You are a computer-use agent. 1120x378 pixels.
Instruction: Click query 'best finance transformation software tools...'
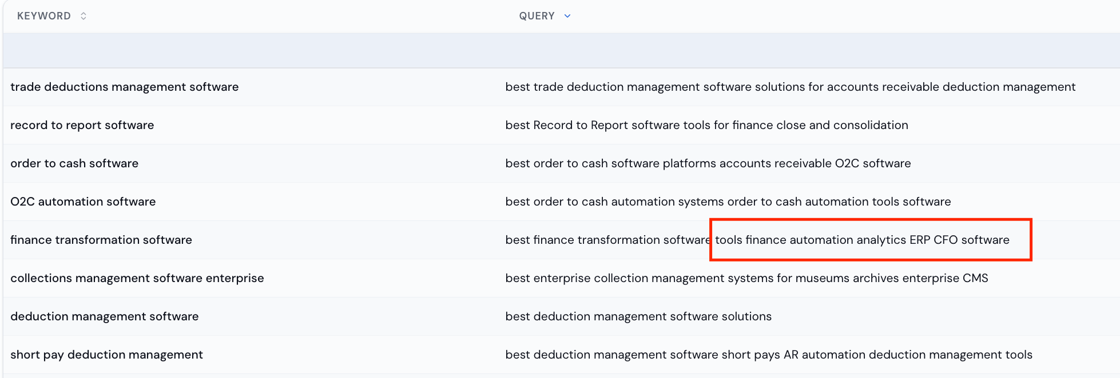[x=757, y=240]
